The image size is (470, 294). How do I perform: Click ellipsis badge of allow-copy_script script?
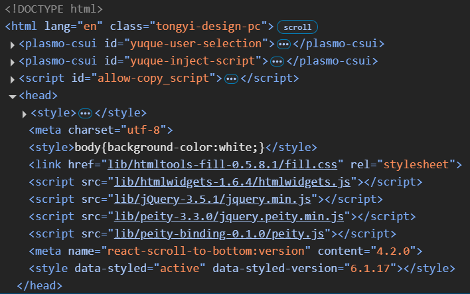click(x=231, y=79)
